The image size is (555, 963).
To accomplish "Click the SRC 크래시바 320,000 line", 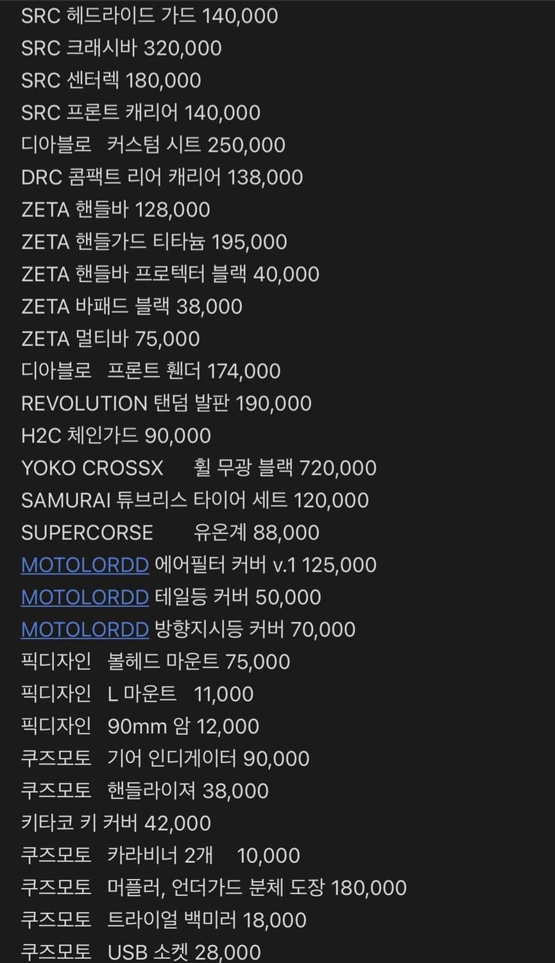I will click(121, 48).
